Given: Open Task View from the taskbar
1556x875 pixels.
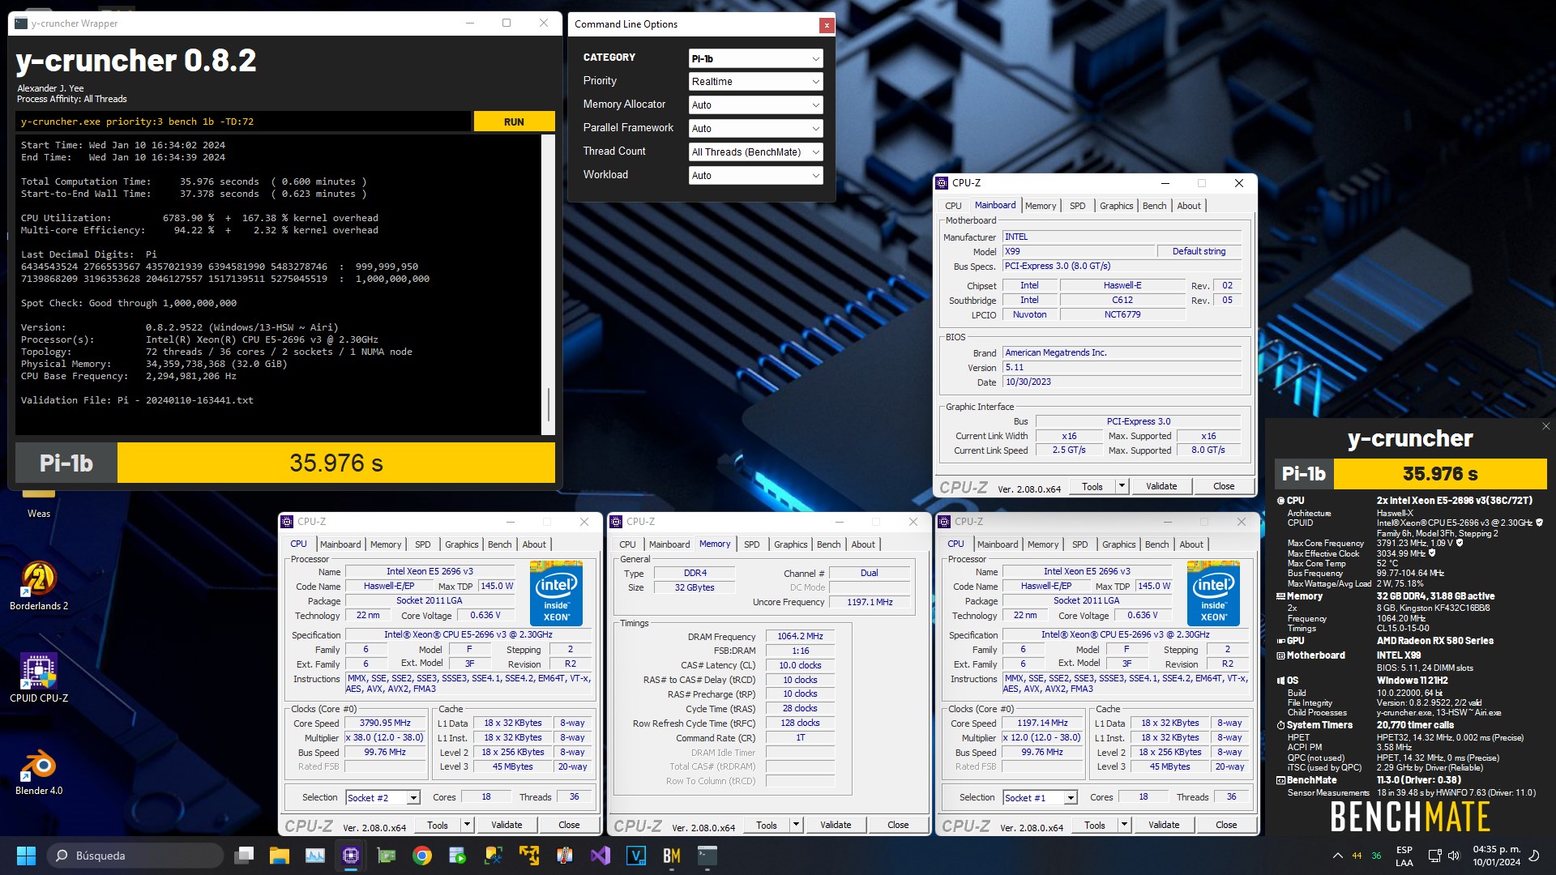Looking at the screenshot, I should pos(244,856).
